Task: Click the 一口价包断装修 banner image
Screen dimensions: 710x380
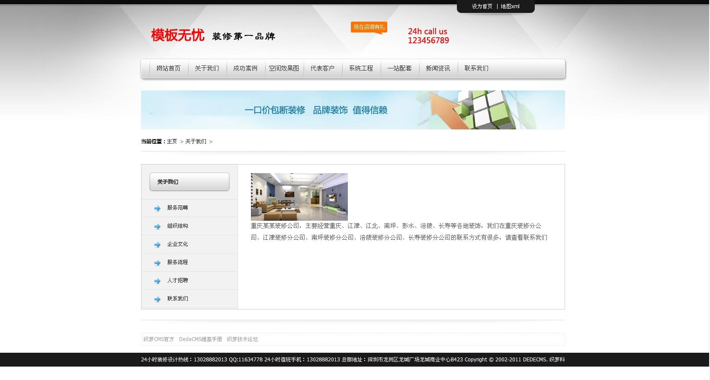Action: [353, 110]
